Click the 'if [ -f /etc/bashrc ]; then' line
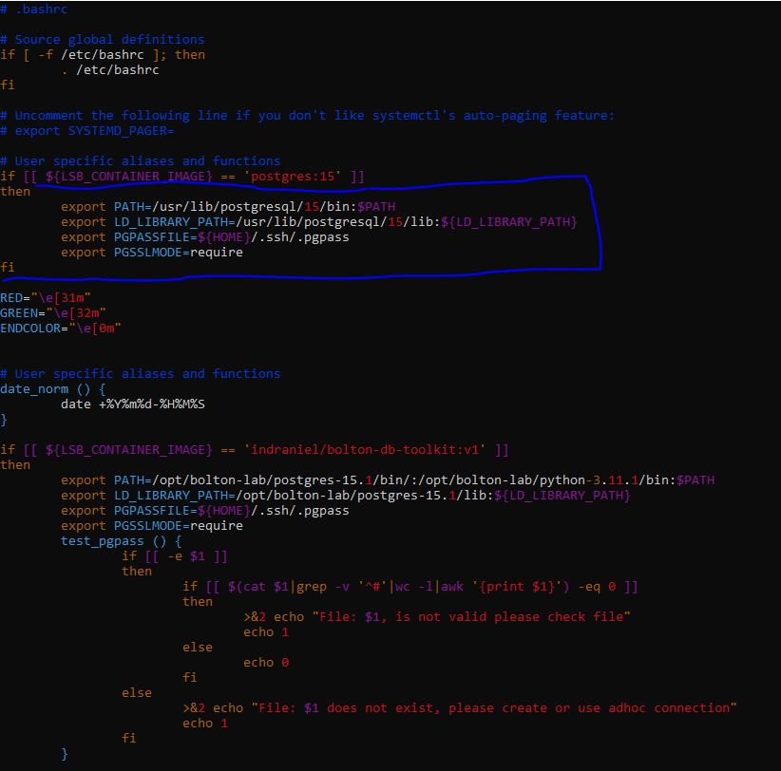 click(103, 55)
